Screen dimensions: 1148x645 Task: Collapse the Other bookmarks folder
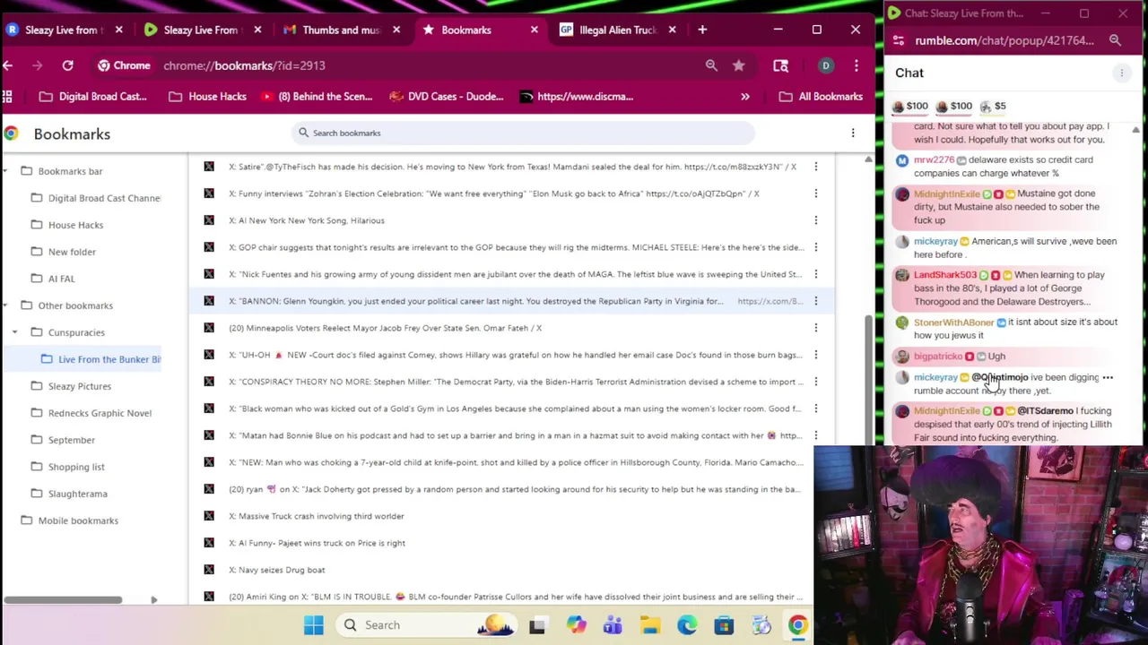pos(4,305)
